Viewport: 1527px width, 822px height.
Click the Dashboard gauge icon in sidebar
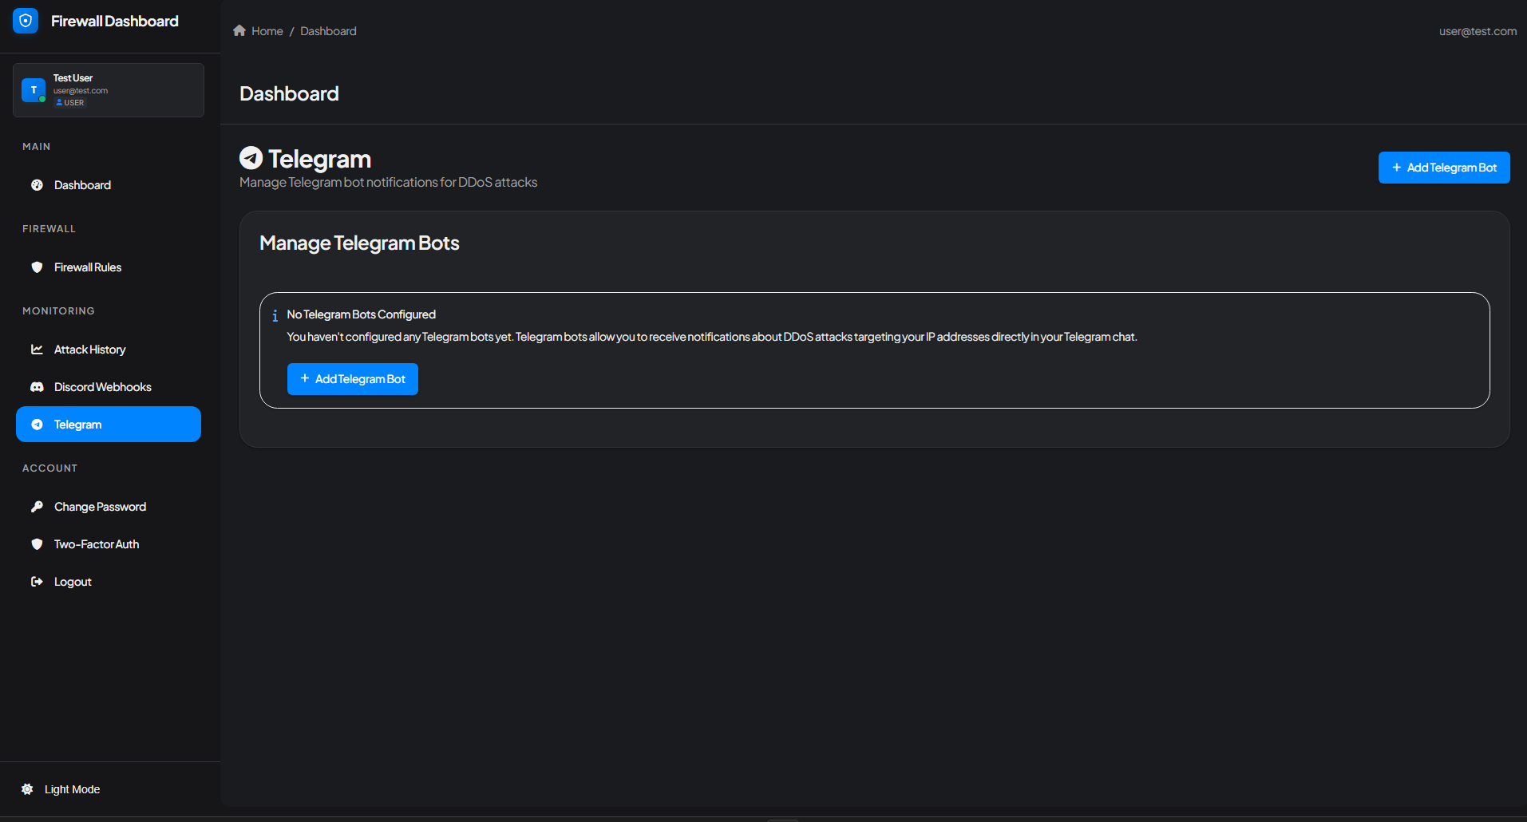tap(37, 185)
